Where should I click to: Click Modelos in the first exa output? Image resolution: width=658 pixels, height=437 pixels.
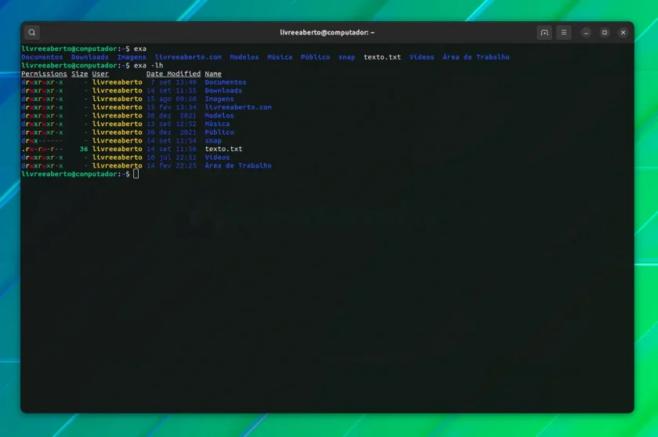pos(244,57)
